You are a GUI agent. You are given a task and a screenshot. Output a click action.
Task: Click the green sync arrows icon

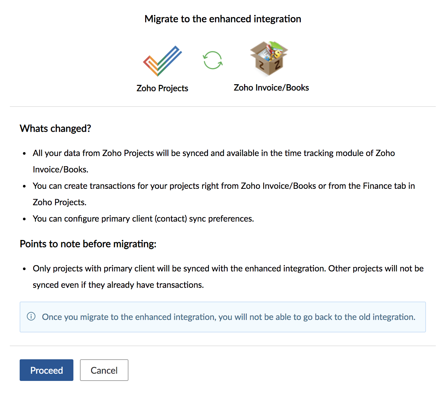[213, 60]
